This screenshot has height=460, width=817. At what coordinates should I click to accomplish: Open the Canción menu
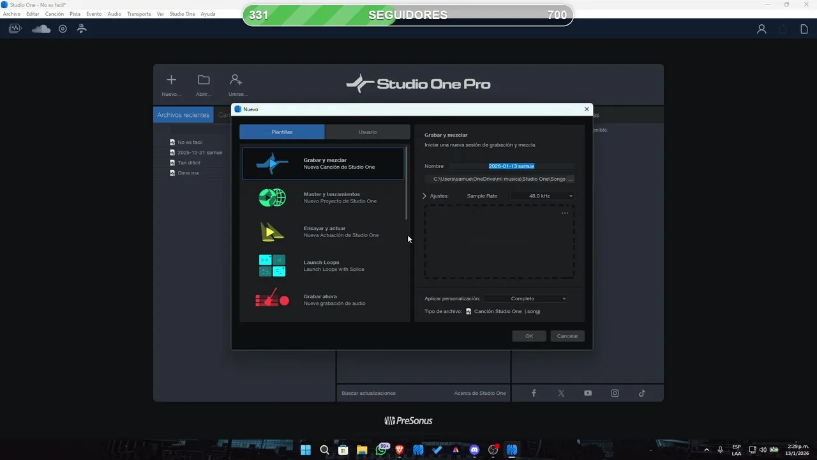pos(54,14)
